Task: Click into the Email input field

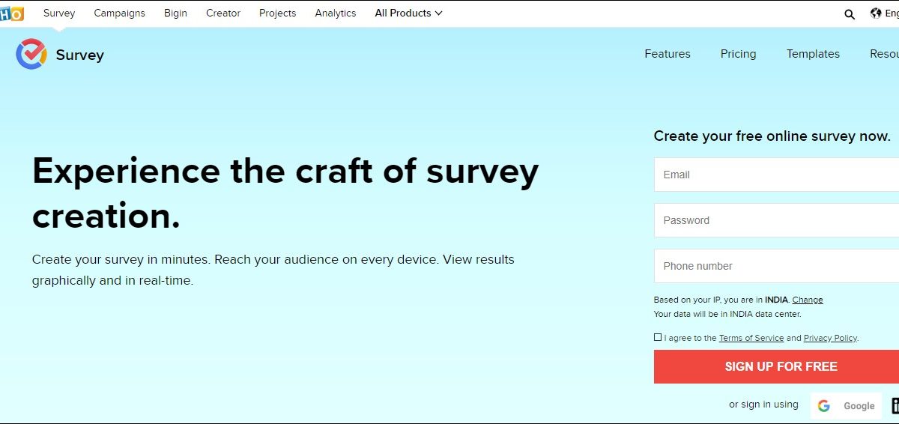Action: (776, 175)
